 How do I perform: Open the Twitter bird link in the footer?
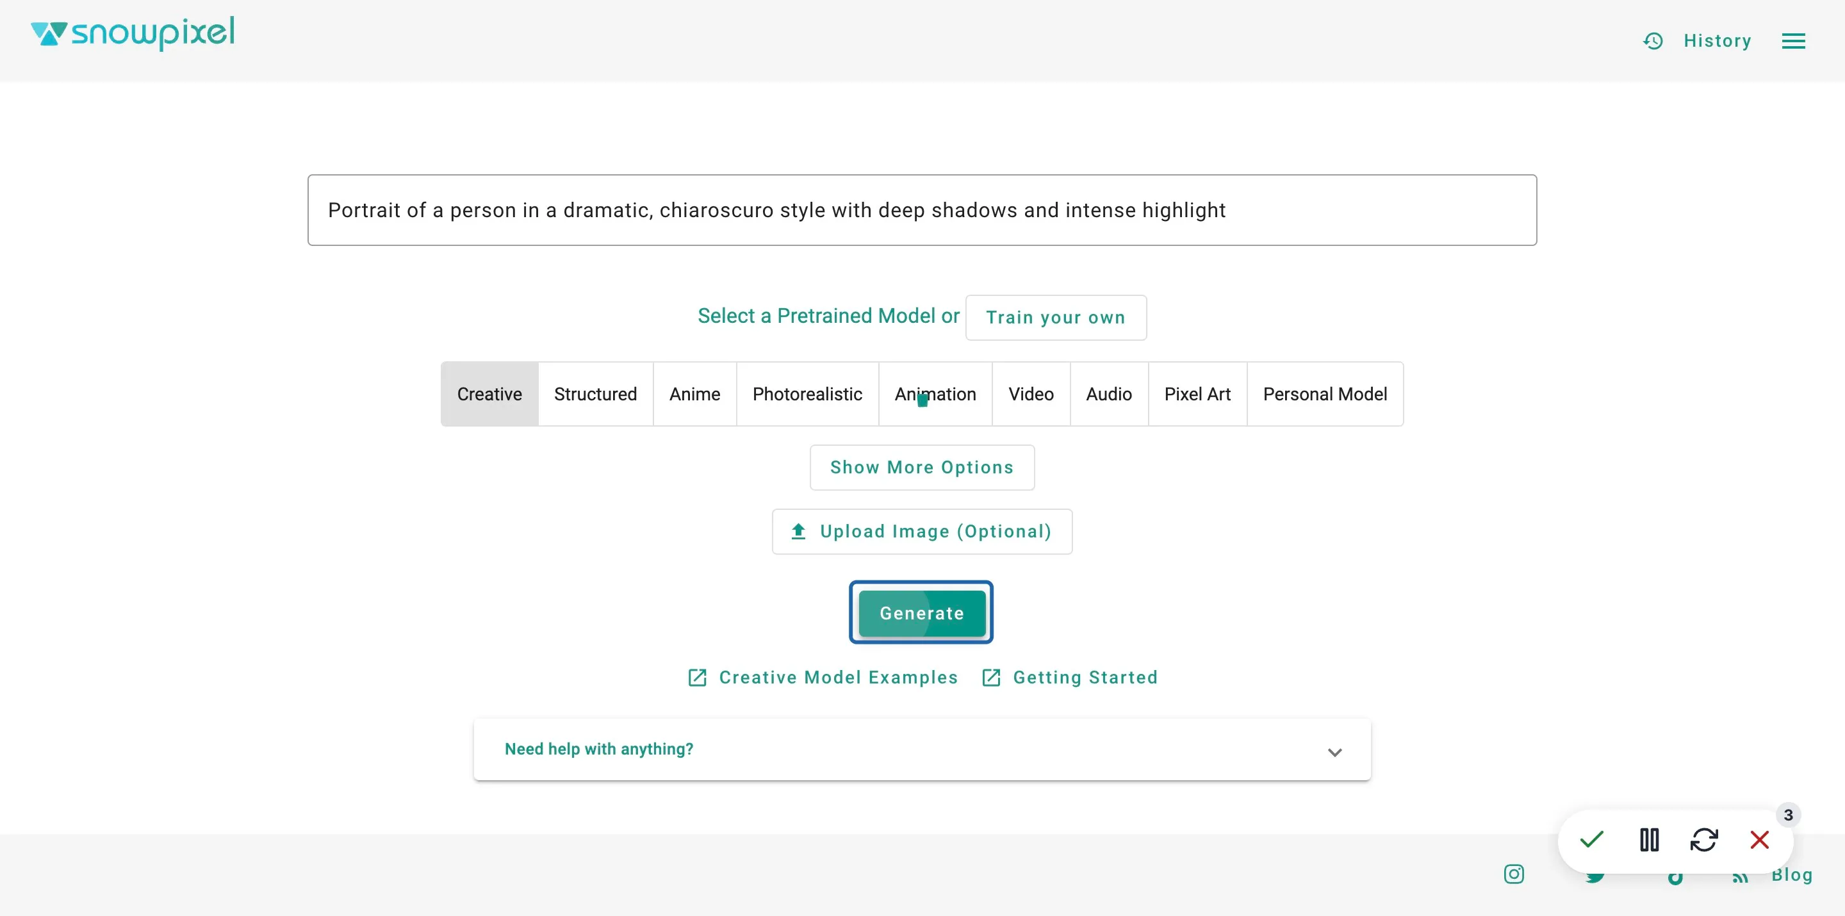point(1595,878)
